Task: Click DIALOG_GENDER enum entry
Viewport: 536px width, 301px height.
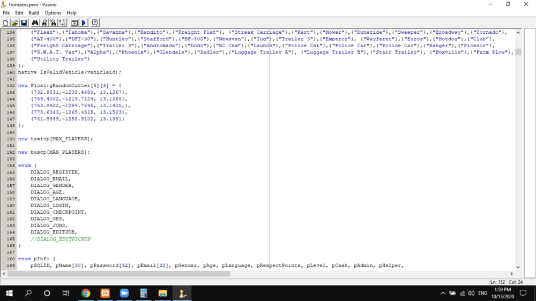Action: coord(52,185)
